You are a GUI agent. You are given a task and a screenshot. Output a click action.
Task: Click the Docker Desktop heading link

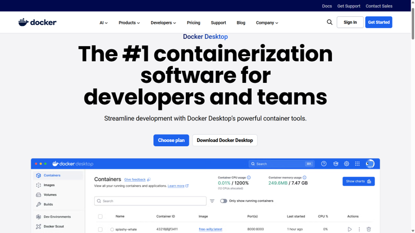pyautogui.click(x=206, y=37)
